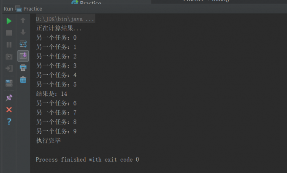Click the '结果是: 14' output line
The width and height of the screenshot is (287, 173).
51,94
